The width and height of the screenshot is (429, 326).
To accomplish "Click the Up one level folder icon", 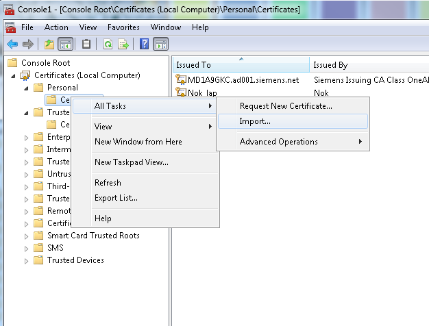I will coord(49,45).
